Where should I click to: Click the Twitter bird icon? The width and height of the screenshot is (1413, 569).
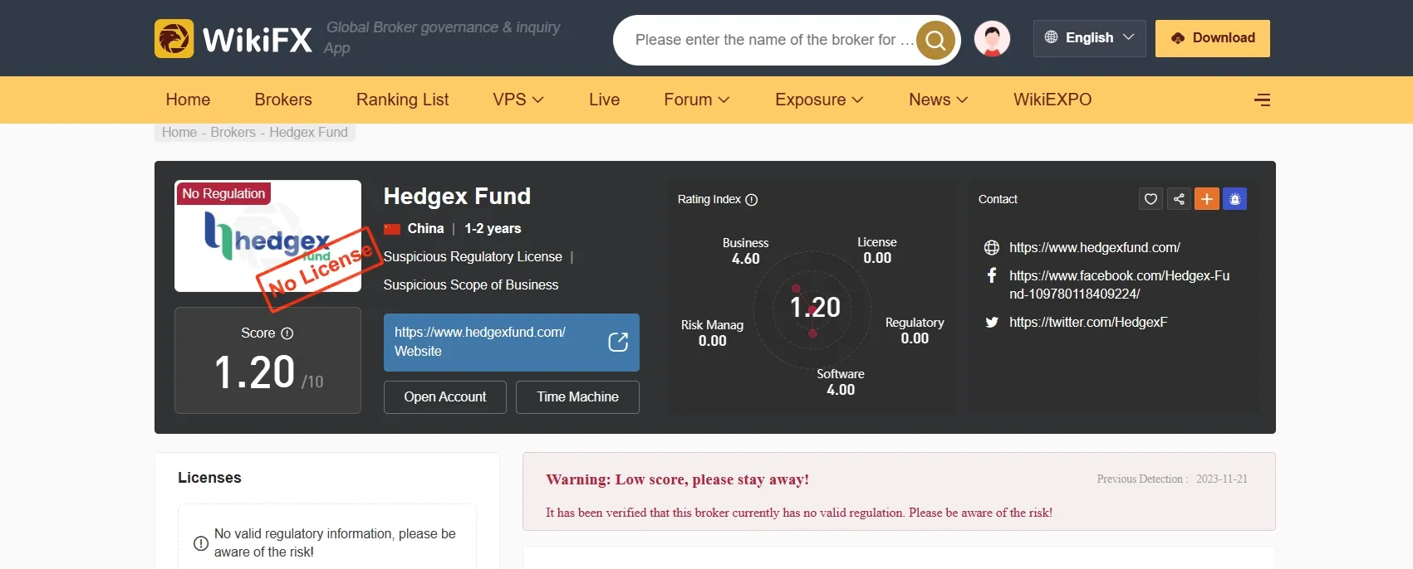(x=992, y=322)
